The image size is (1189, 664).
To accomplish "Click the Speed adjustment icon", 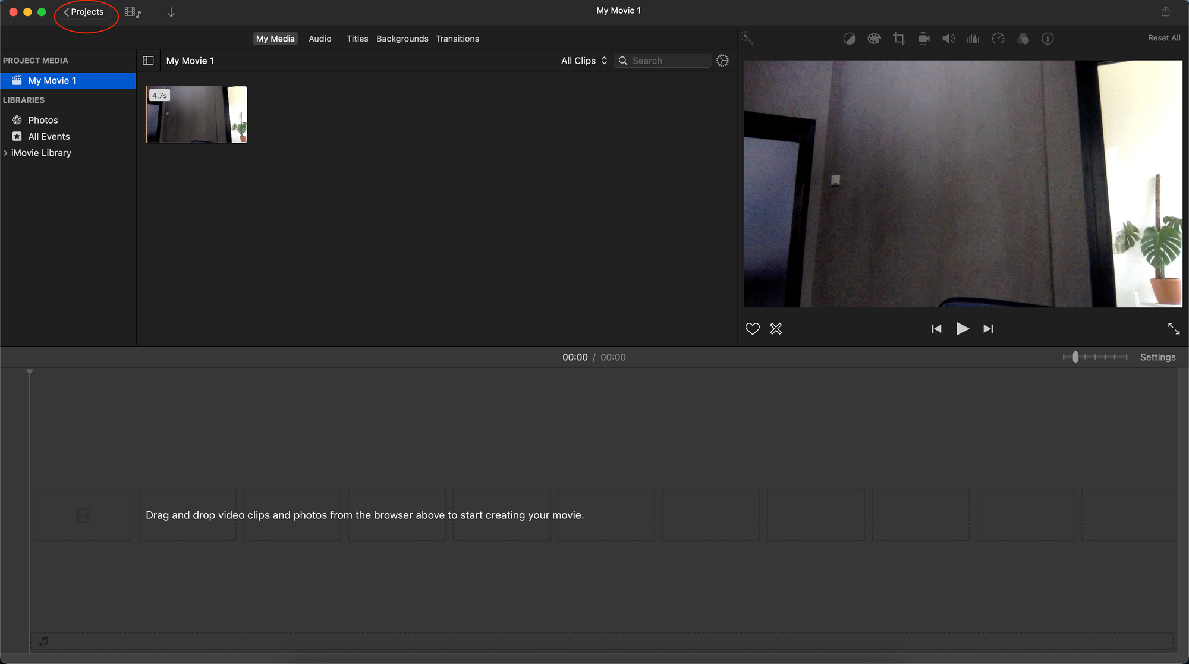I will pyautogui.click(x=998, y=39).
